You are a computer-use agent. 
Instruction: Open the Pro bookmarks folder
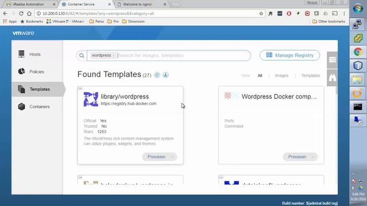[114, 22]
